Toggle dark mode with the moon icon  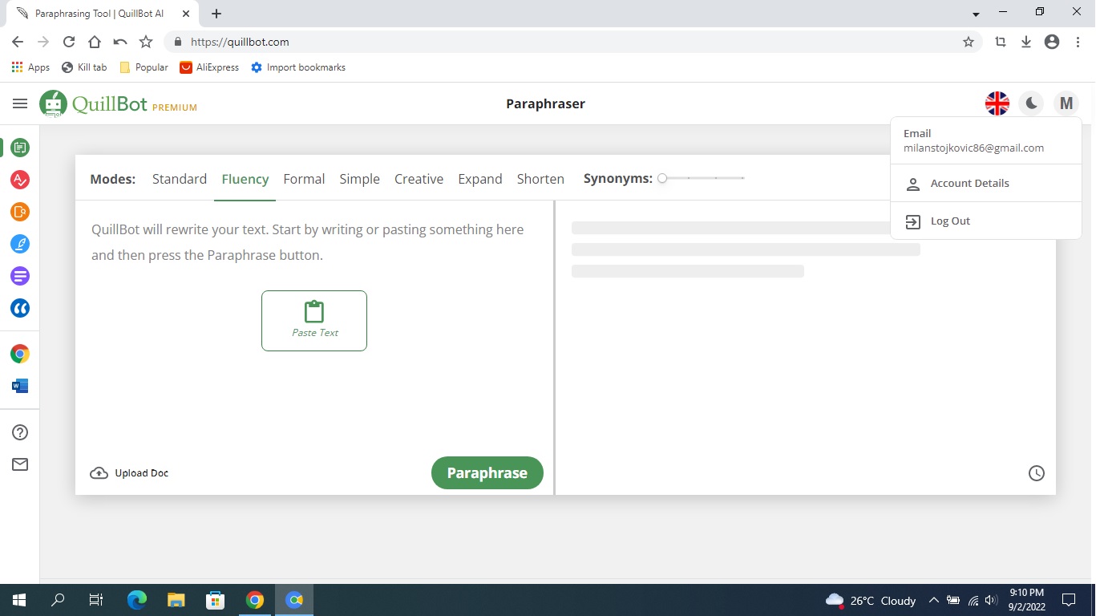1031,103
